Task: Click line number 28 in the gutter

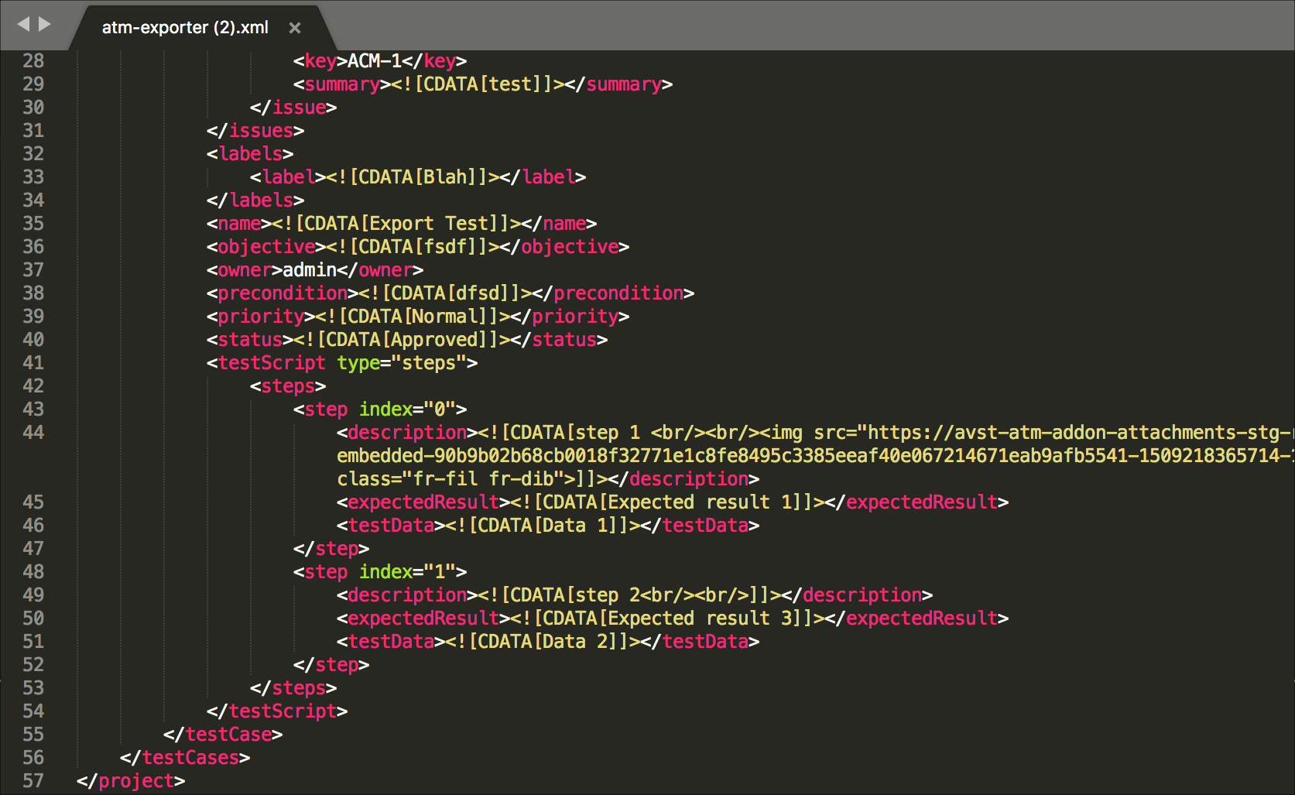Action: [33, 60]
